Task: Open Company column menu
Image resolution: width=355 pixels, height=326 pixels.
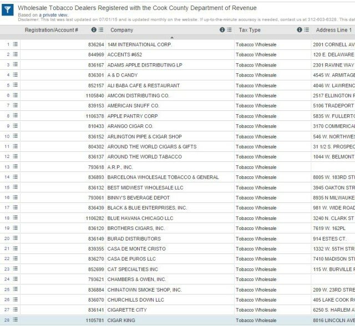Action: pyautogui.click(x=229, y=29)
